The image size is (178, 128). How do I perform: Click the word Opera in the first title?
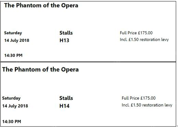click(70, 6)
